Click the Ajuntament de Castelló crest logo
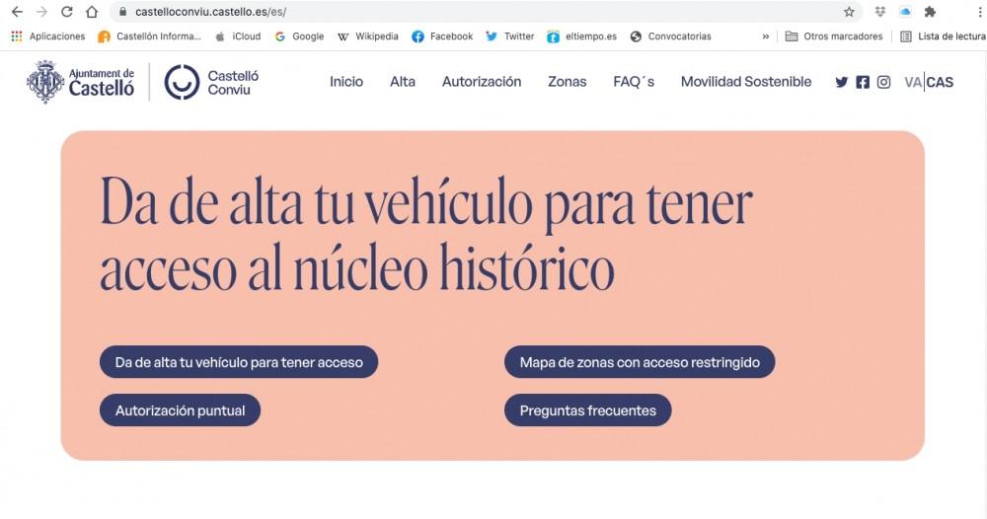Image resolution: width=987 pixels, height=519 pixels. (x=45, y=82)
